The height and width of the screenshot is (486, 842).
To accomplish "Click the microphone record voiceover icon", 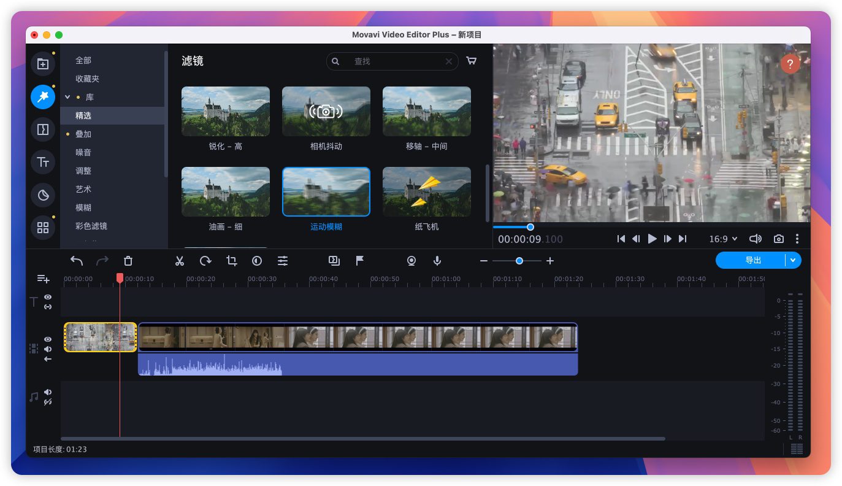I will pyautogui.click(x=437, y=261).
